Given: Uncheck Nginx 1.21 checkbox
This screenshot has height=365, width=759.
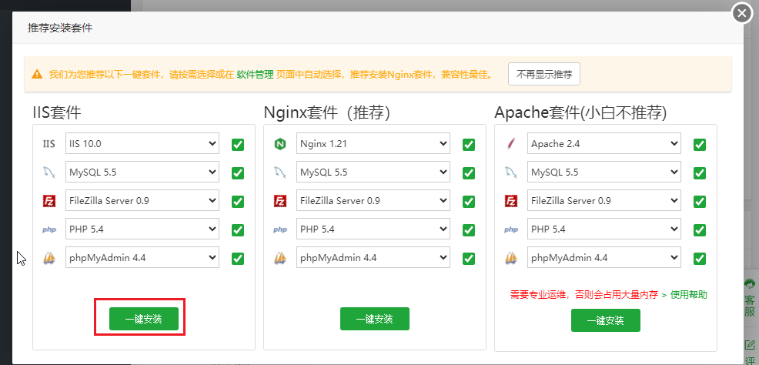Looking at the screenshot, I should (469, 144).
